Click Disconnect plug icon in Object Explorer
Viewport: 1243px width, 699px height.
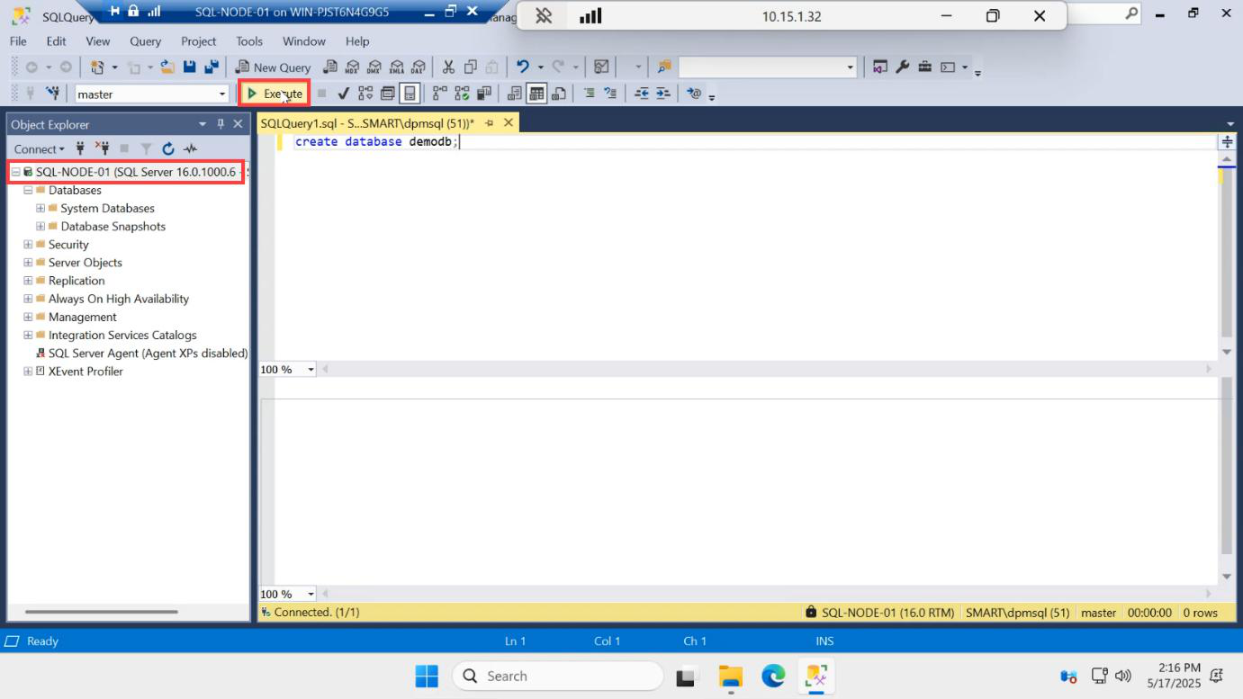(x=102, y=148)
